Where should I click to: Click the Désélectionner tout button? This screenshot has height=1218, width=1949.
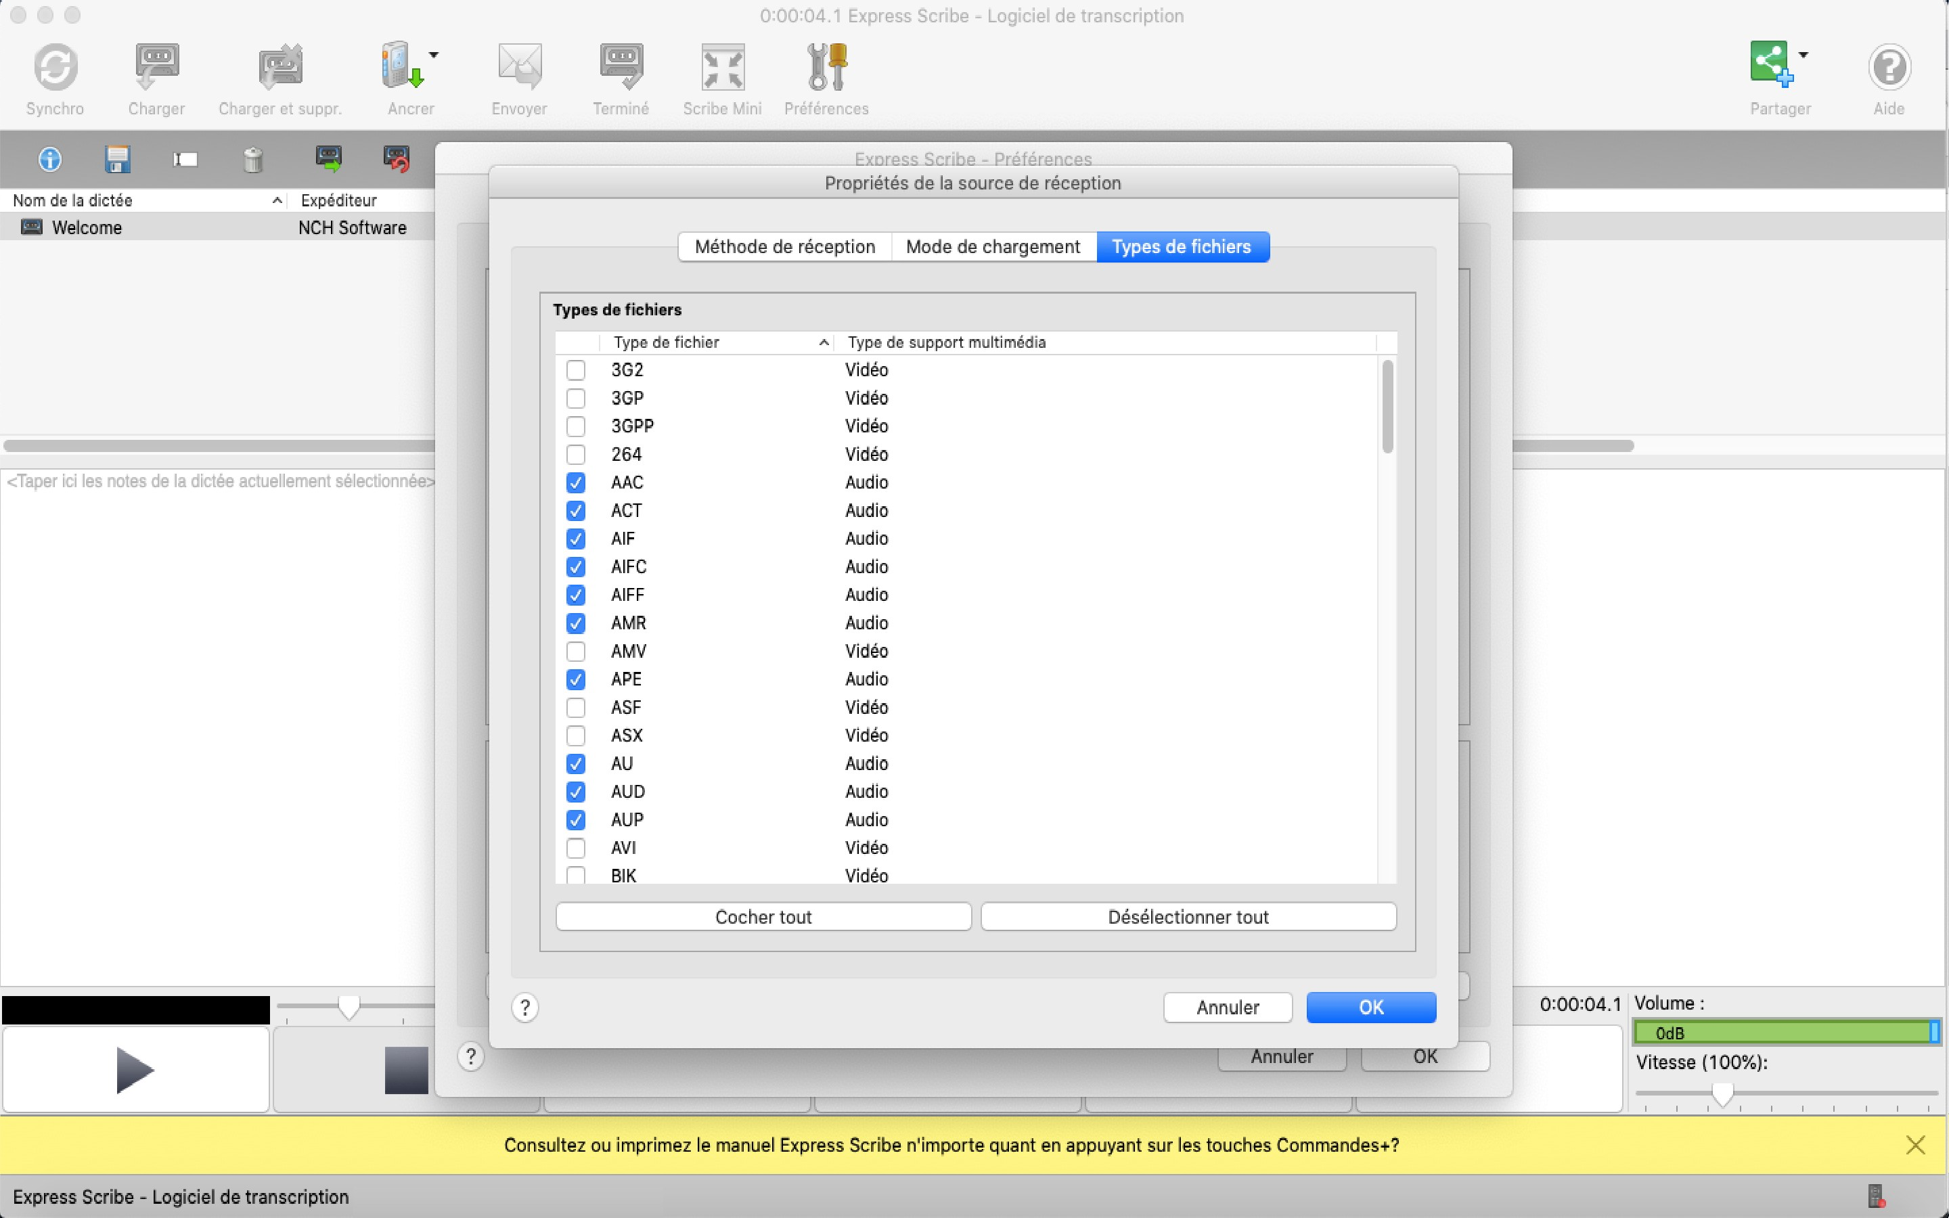tap(1188, 917)
